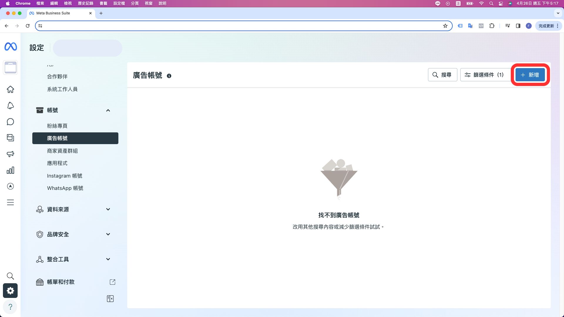
Task: Open Chrome profile avatar
Action: coord(529,26)
